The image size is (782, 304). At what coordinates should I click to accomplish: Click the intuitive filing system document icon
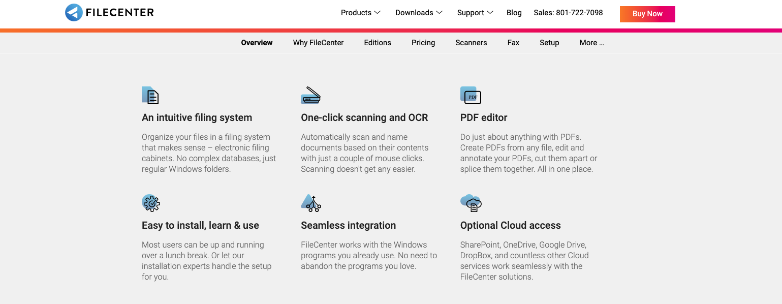tap(150, 95)
